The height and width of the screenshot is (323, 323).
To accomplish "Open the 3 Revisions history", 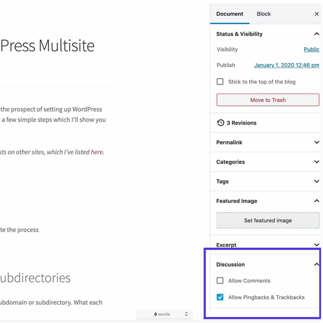I will pos(241,123).
